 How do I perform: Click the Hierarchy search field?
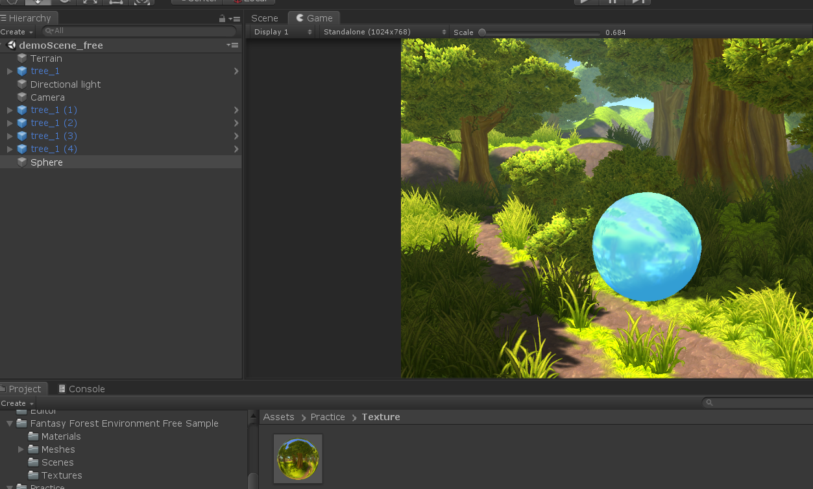140,31
